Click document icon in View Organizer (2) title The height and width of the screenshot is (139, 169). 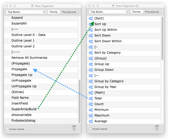click(x=113, y=6)
